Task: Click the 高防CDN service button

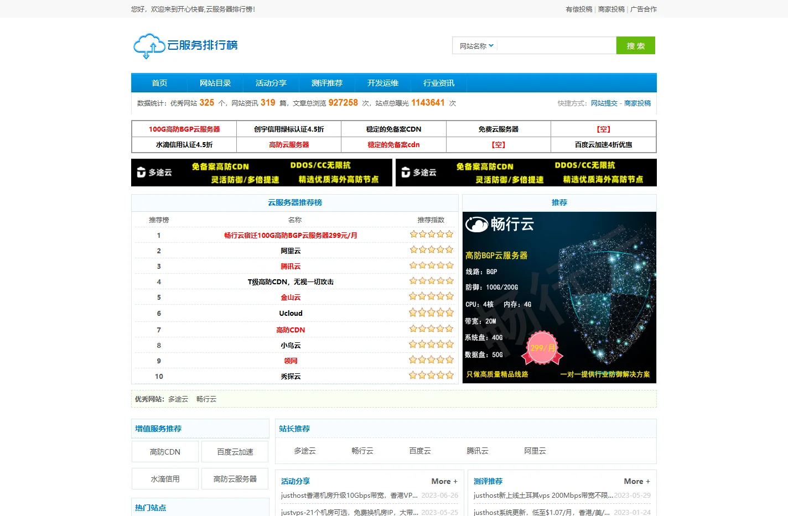Action: (x=165, y=451)
